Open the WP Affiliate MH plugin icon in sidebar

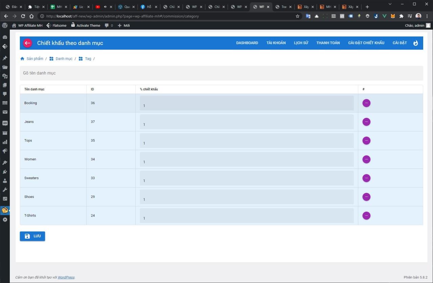coord(5,210)
